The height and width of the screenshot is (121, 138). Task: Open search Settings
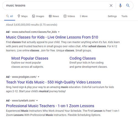click(112, 16)
